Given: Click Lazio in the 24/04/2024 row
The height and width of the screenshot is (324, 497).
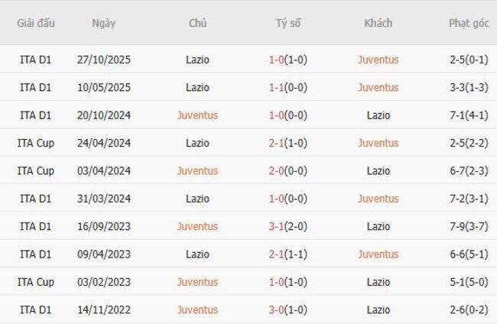Looking at the screenshot, I should [x=197, y=143].
